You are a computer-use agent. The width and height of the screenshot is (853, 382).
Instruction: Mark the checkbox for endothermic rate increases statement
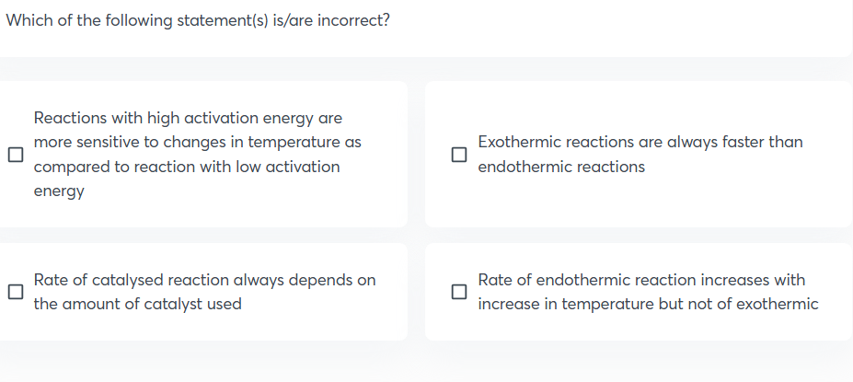(459, 292)
